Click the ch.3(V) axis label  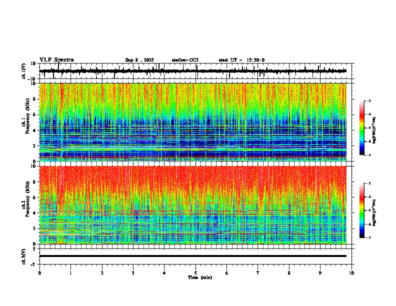coord(24,256)
